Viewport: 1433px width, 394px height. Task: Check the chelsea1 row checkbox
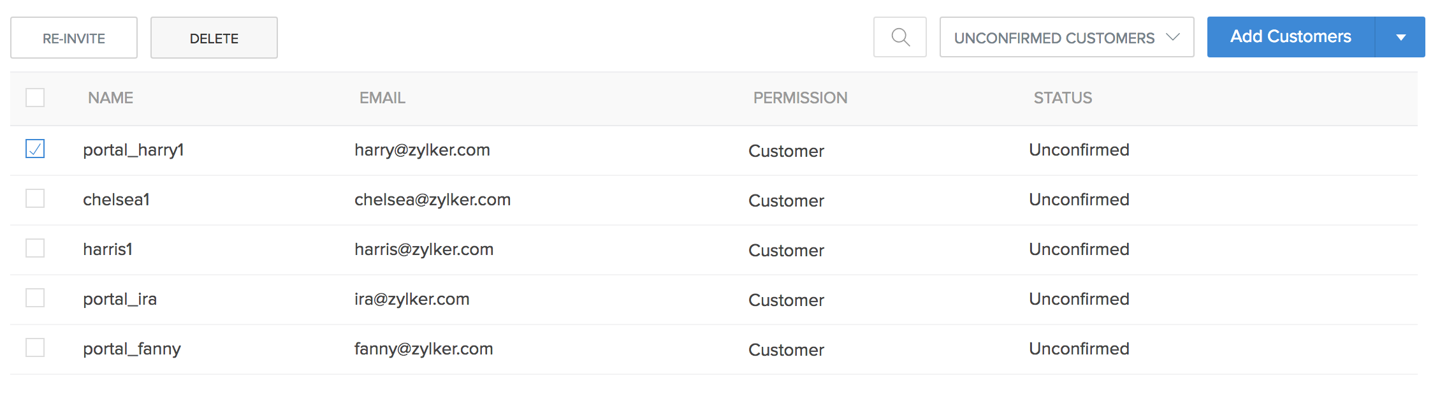35,198
